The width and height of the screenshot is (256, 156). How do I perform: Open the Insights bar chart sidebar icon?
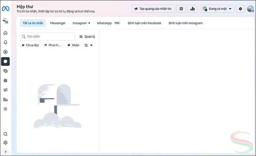tap(5, 99)
